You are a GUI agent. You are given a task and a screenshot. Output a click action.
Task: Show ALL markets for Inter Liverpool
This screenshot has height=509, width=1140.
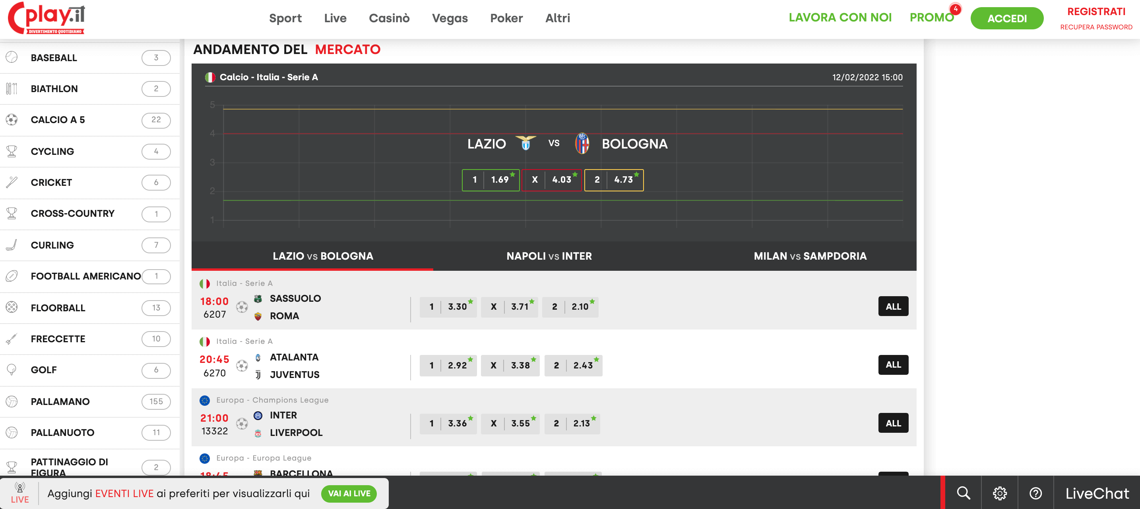click(893, 423)
